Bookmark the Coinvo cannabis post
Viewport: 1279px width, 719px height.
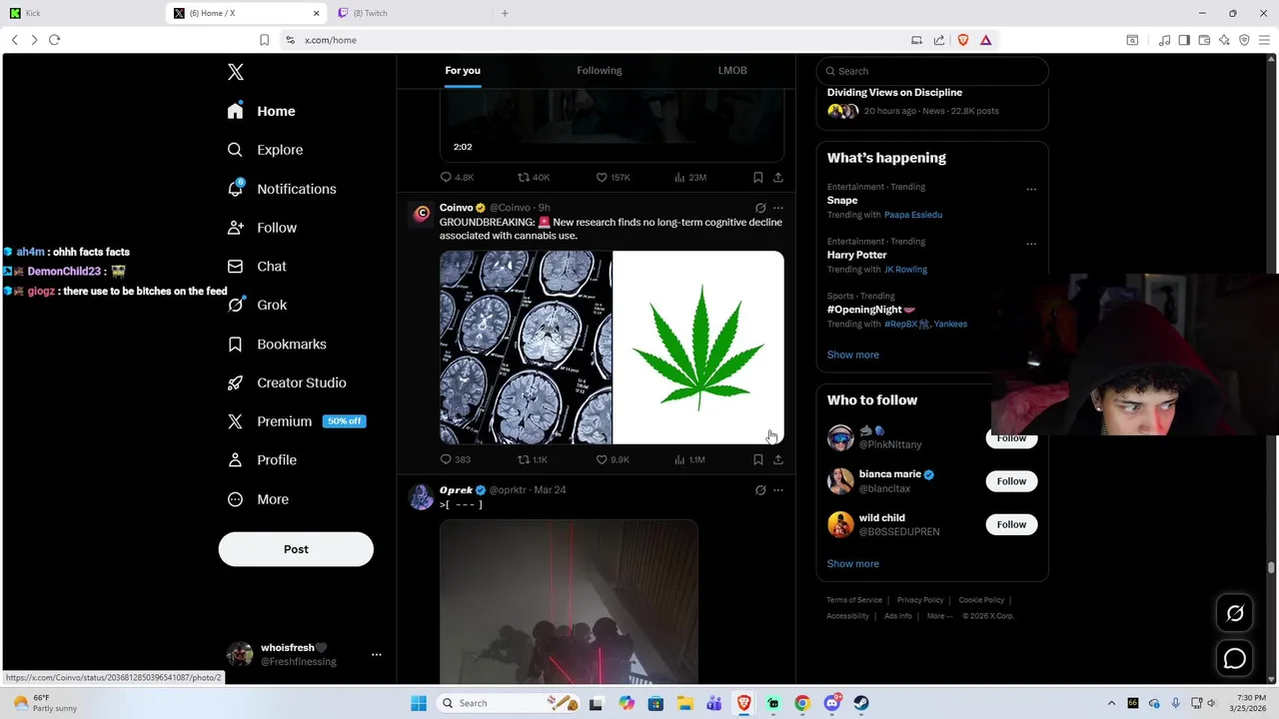[758, 459]
